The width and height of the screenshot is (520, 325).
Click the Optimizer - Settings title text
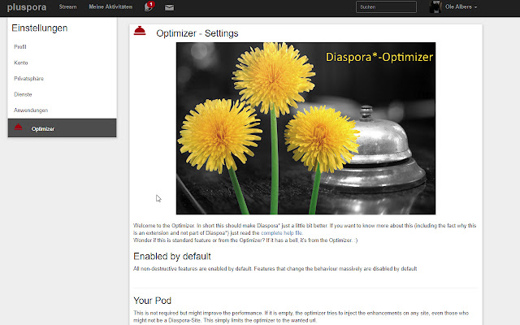click(x=197, y=33)
